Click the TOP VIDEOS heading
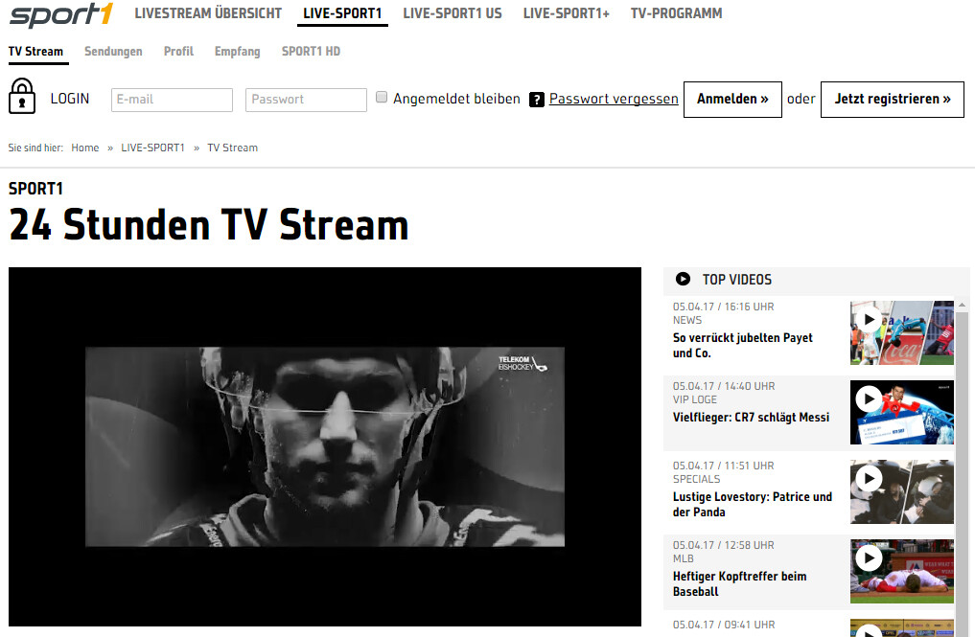This screenshot has height=637, width=975. (737, 280)
